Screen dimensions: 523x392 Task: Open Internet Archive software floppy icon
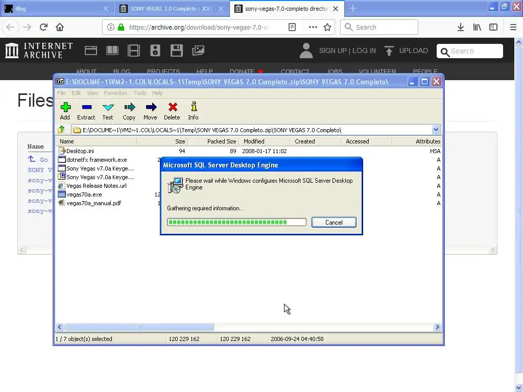[176, 51]
